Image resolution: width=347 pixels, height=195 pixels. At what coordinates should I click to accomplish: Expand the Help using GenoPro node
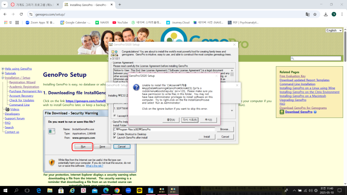point(3,68)
